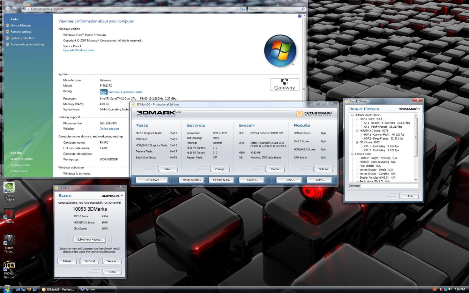Click Details... button under System in 3DMark06
Image resolution: width=469 pixels, height=293 pixels.
[276, 169]
